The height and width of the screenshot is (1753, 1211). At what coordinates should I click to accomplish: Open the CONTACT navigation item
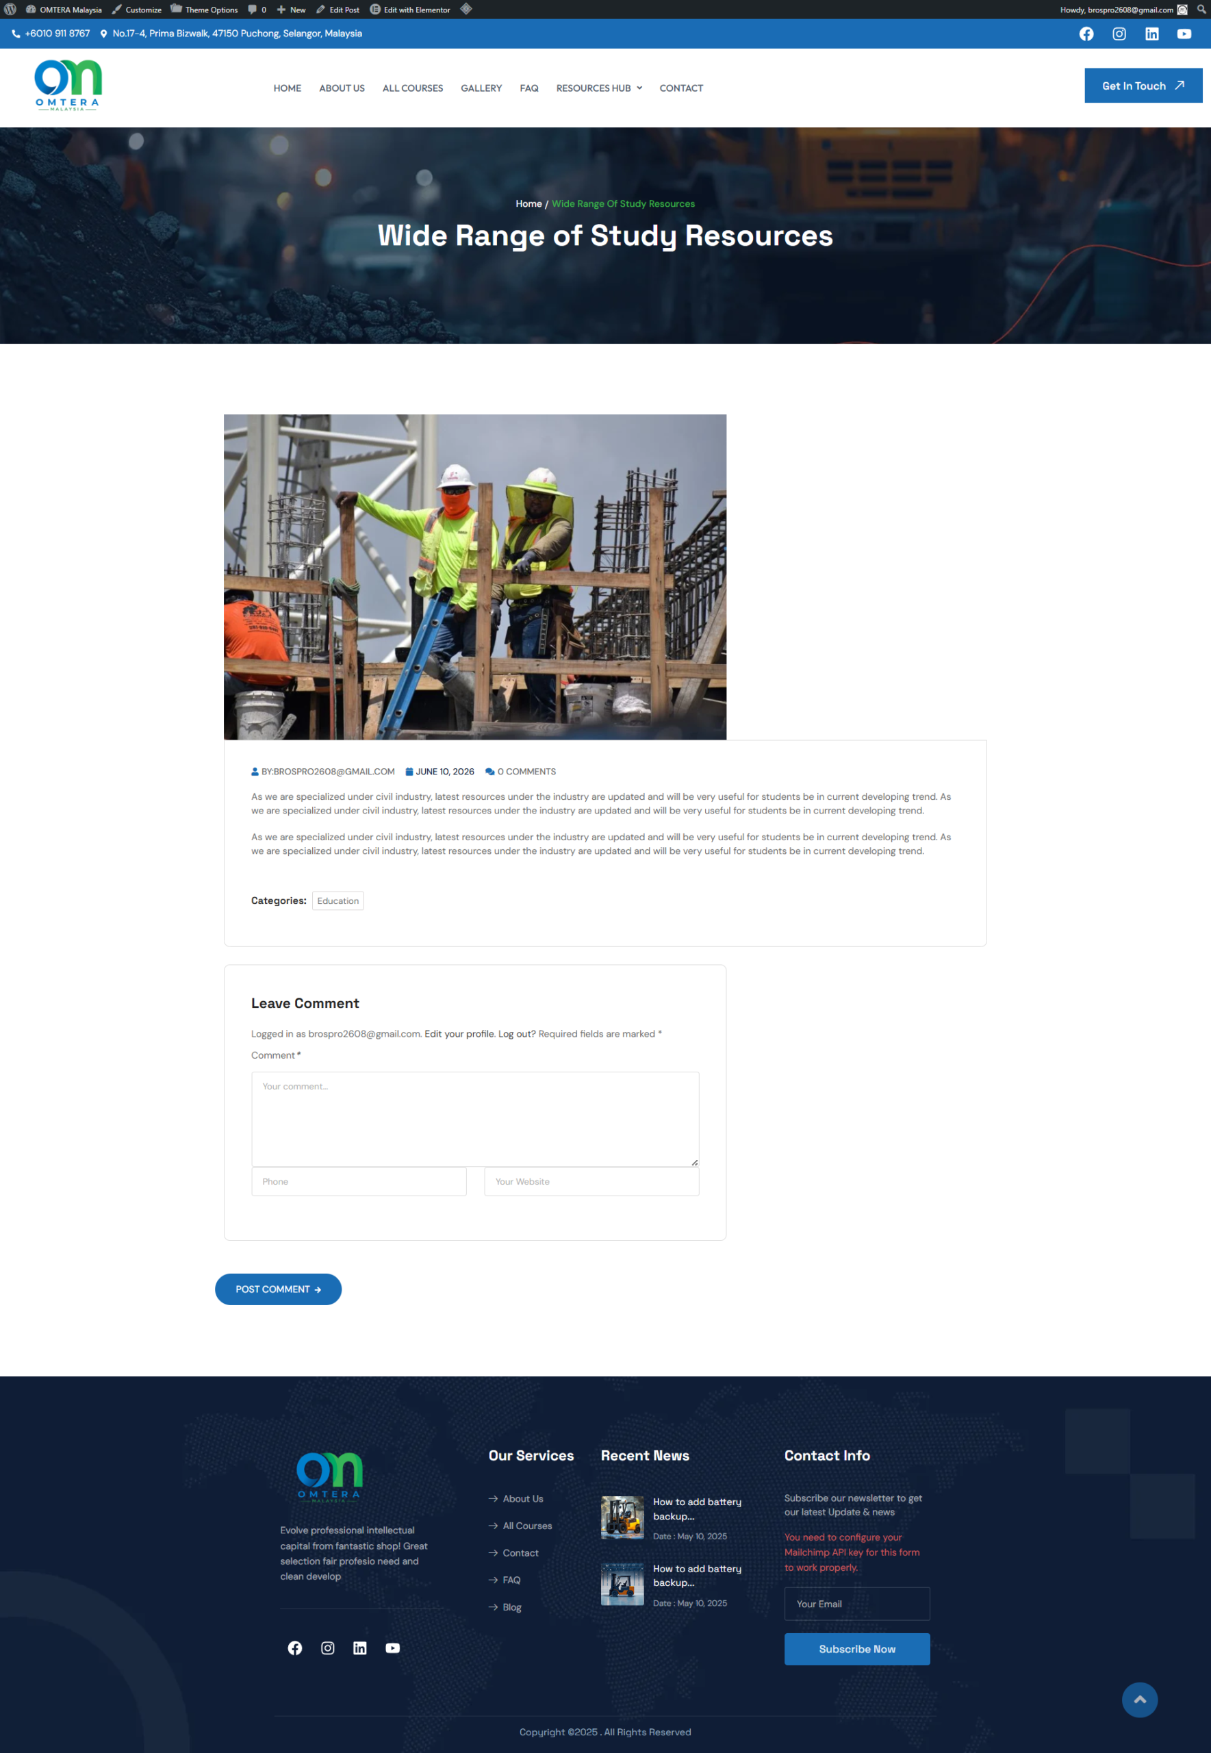(x=681, y=88)
